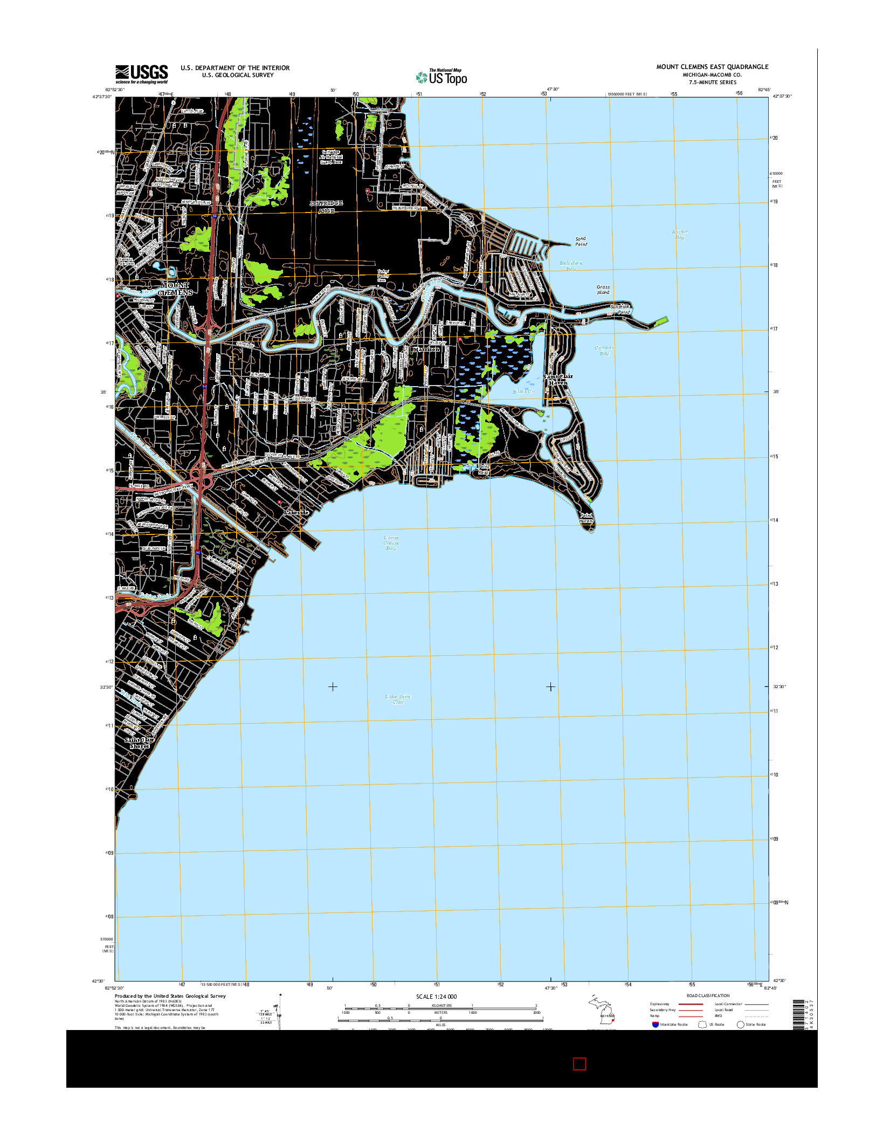Click the 'Expressway' legend text
This screenshot has width=883, height=1126.
point(660,1004)
